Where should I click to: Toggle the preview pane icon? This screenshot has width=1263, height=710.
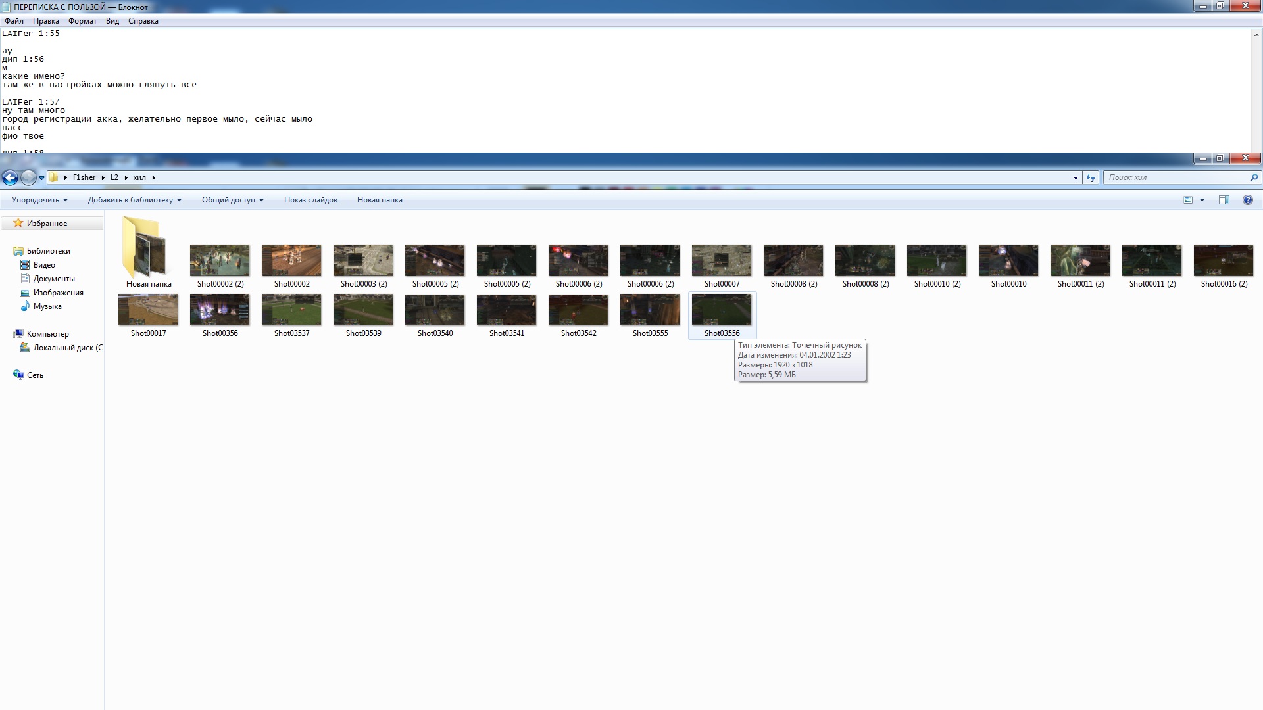[x=1224, y=200]
